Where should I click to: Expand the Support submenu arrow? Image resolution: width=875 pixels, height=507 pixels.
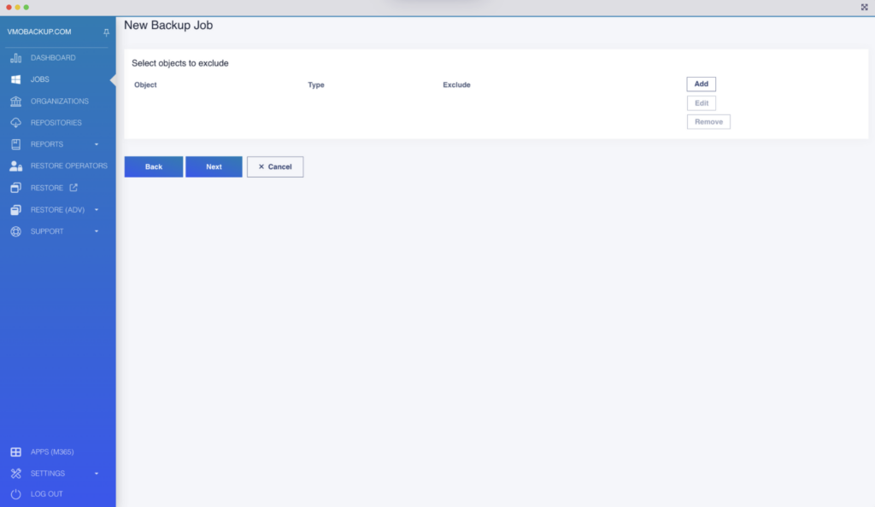pyautogui.click(x=97, y=231)
